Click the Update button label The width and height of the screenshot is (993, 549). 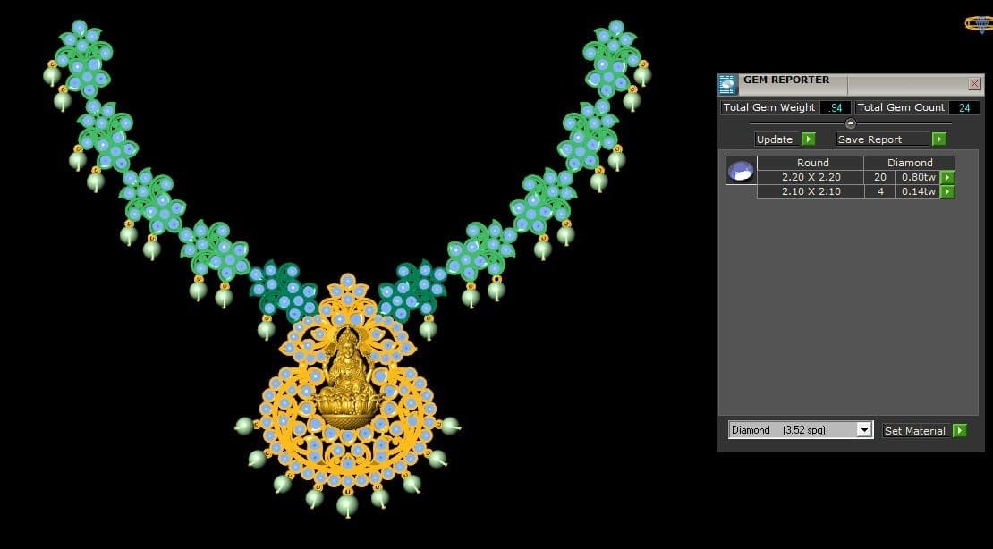click(775, 139)
